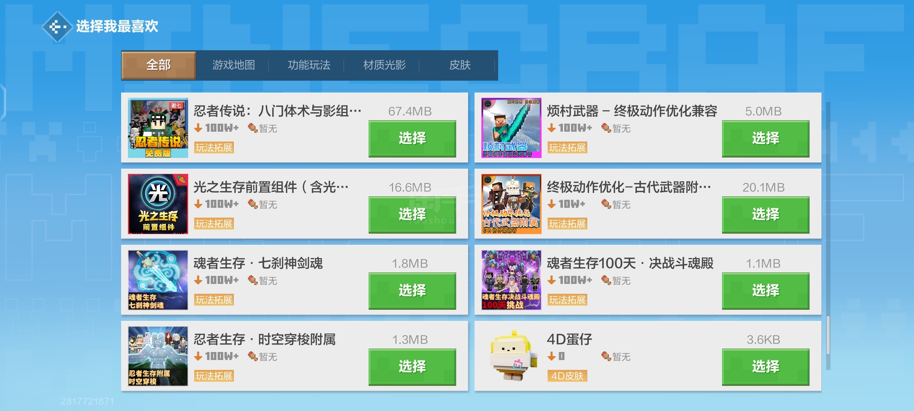Choose 选择 for 烦村武器 终极动作优化兼容
The height and width of the screenshot is (411, 914).
(765, 139)
